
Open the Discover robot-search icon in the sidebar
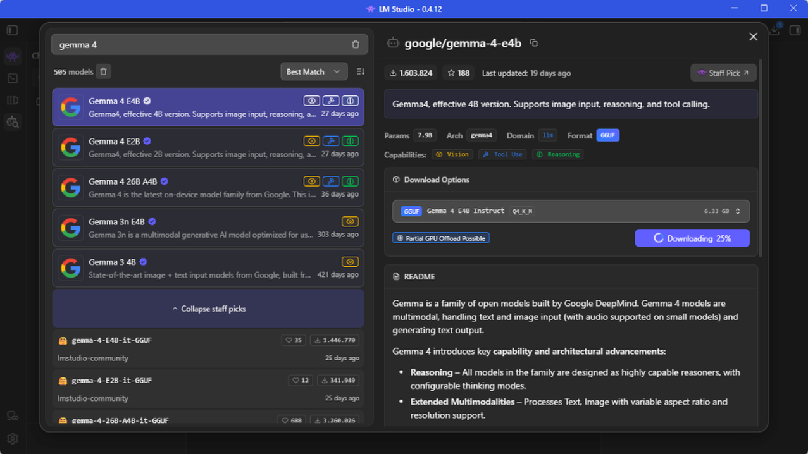pyautogui.click(x=13, y=122)
